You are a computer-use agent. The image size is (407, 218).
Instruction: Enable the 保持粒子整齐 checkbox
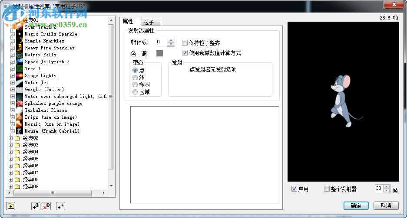185,43
